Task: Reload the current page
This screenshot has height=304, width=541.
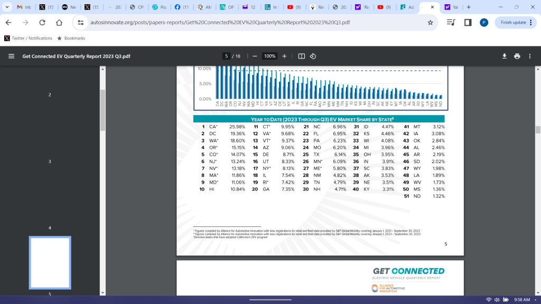Action: [42, 23]
